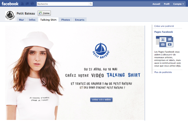Open the Pages Facebook heading link
This screenshot has width=188, height=123.
pos(163,32)
